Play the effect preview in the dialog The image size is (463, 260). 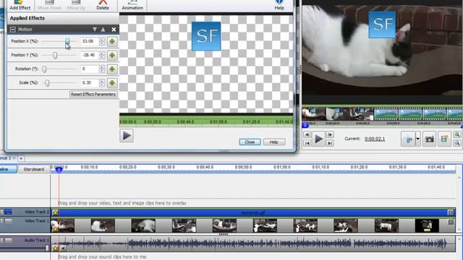[x=127, y=136]
